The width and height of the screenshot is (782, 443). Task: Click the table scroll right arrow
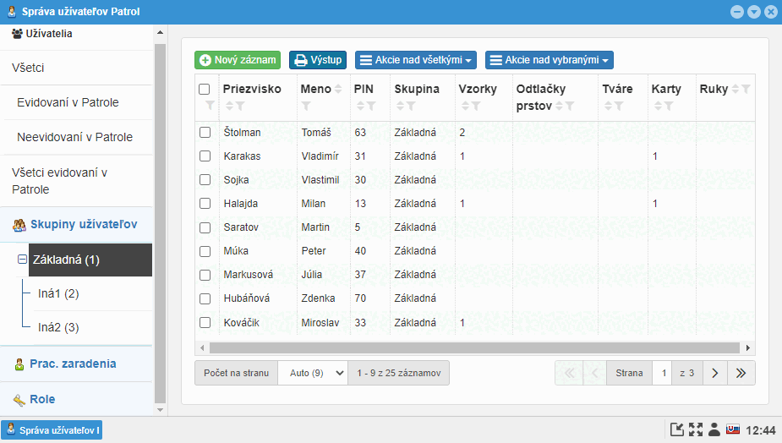(x=748, y=347)
